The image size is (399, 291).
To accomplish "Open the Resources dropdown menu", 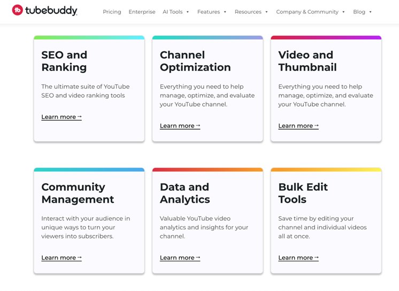I will tap(251, 12).
